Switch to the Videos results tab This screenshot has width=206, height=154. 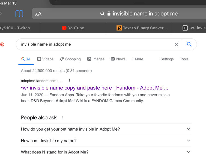click(x=45, y=59)
